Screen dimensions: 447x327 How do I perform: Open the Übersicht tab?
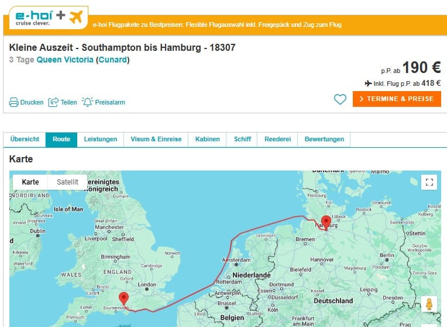tap(25, 140)
